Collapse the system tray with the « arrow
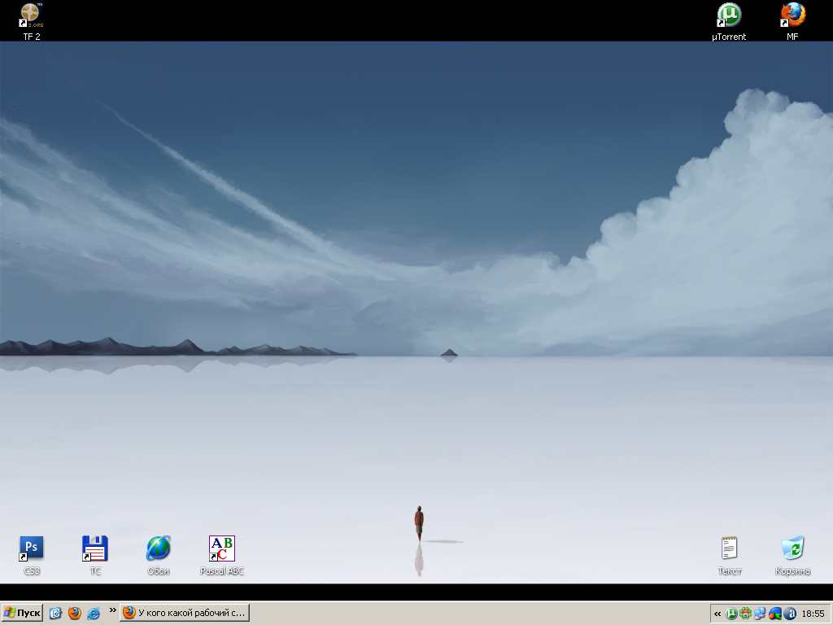833x625 pixels. [x=717, y=614]
